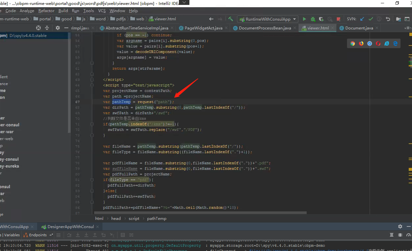The image size is (412, 251).
Task: Click the word folder breadcrumb
Action: tap(98, 19)
